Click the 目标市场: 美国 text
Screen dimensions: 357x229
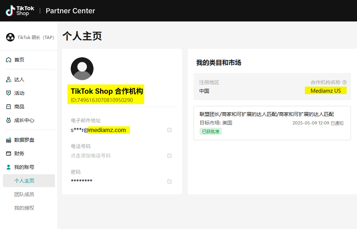coord(216,123)
